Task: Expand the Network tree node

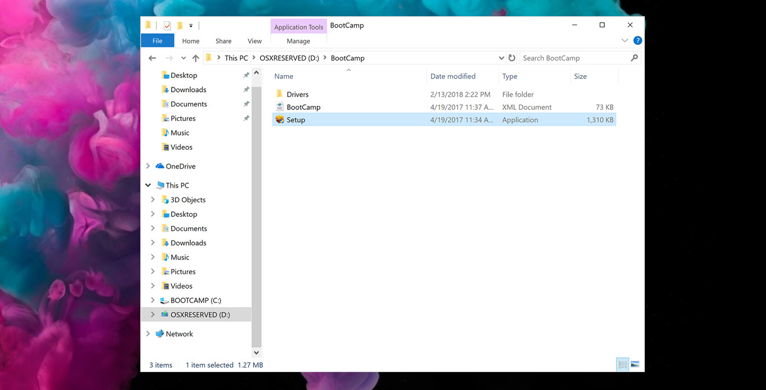Action: [148, 334]
